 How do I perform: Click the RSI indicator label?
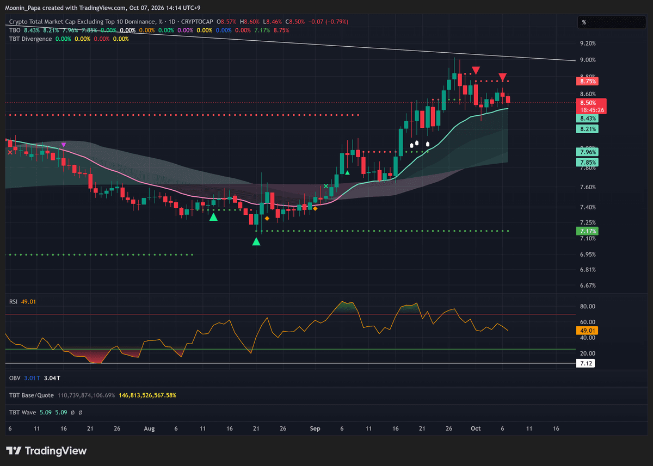coord(14,301)
